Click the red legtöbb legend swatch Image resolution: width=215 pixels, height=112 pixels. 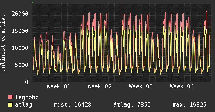click(10, 97)
